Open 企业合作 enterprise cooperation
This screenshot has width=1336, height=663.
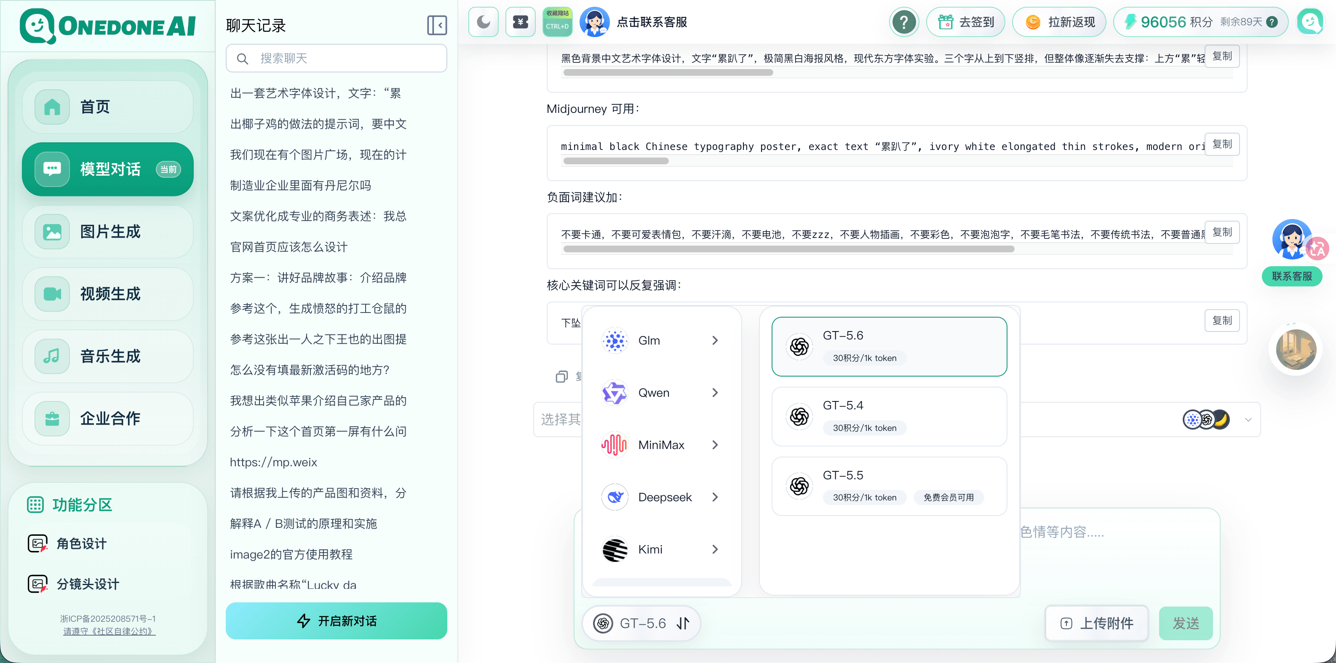coord(108,418)
